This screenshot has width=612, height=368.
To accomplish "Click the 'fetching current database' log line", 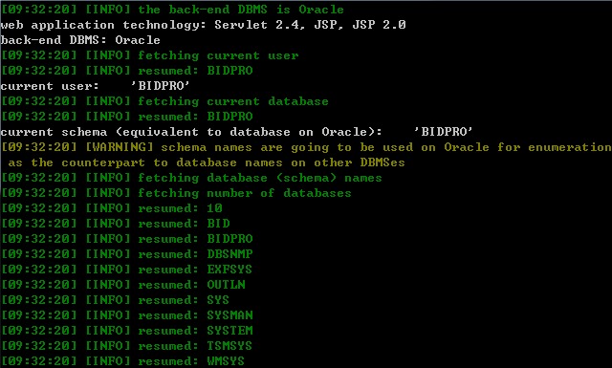I will tap(164, 101).
